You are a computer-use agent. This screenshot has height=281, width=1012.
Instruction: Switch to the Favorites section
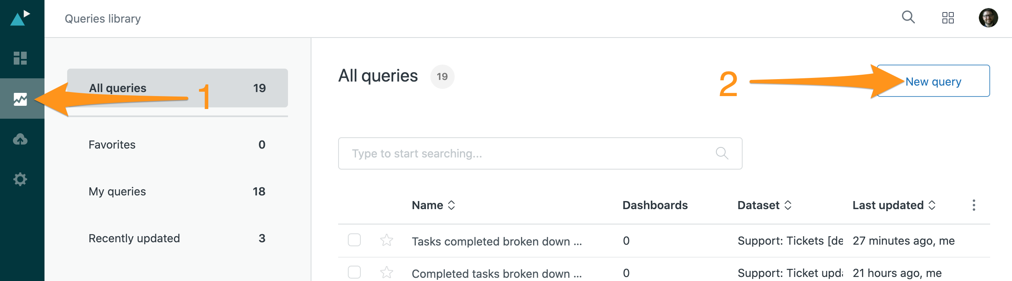click(112, 144)
